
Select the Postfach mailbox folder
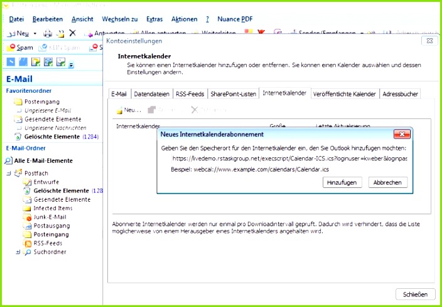click(x=36, y=173)
